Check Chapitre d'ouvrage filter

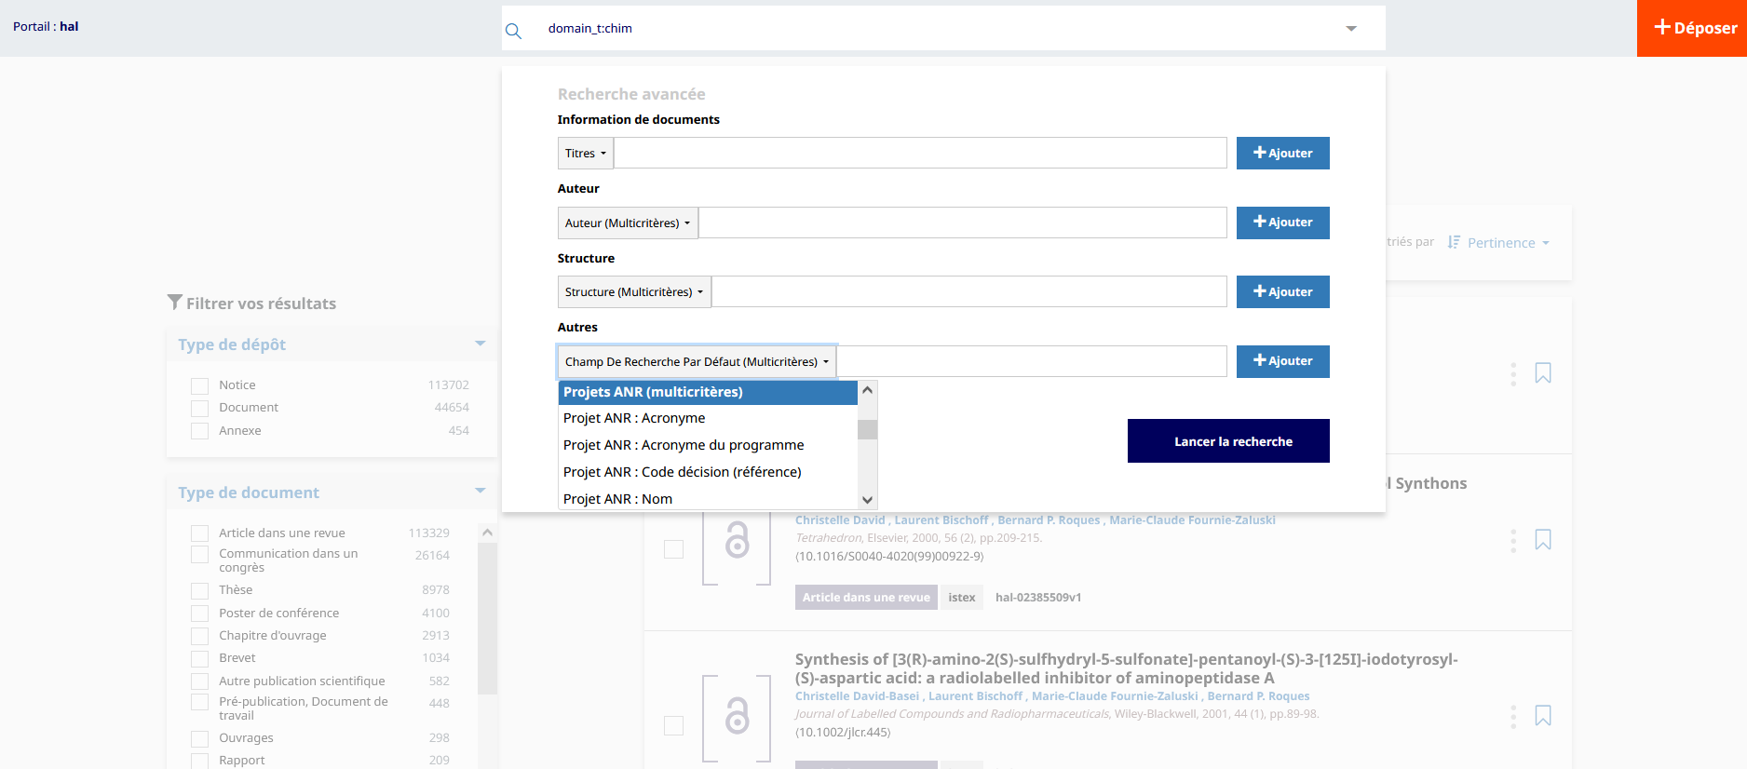coord(199,636)
